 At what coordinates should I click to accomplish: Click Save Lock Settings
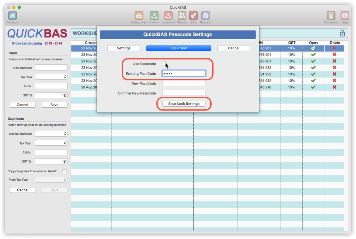tap(183, 103)
